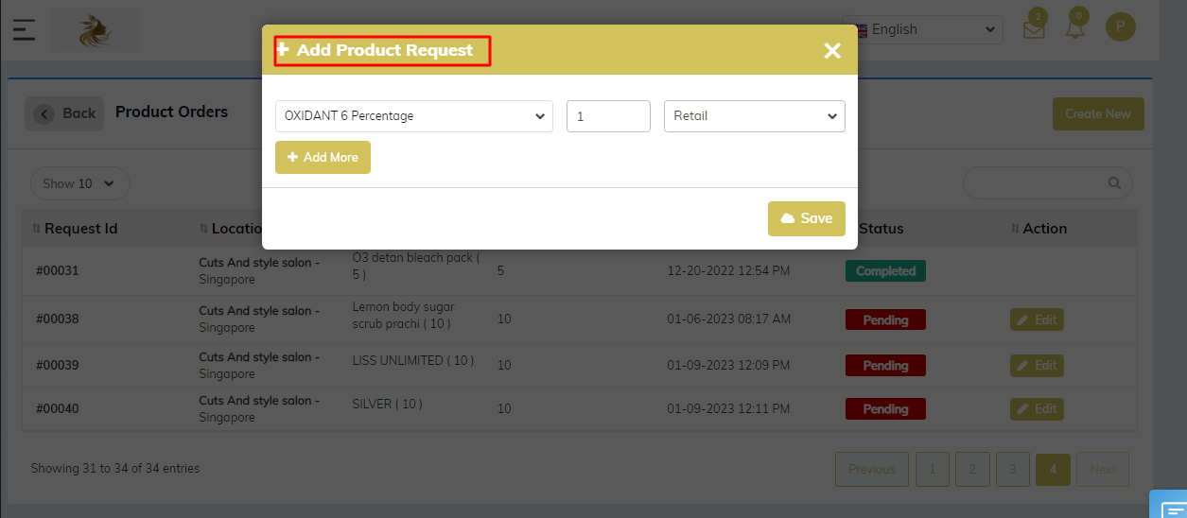
Task: Click date 01-06-2023 08:17 AM
Action: tap(728, 319)
